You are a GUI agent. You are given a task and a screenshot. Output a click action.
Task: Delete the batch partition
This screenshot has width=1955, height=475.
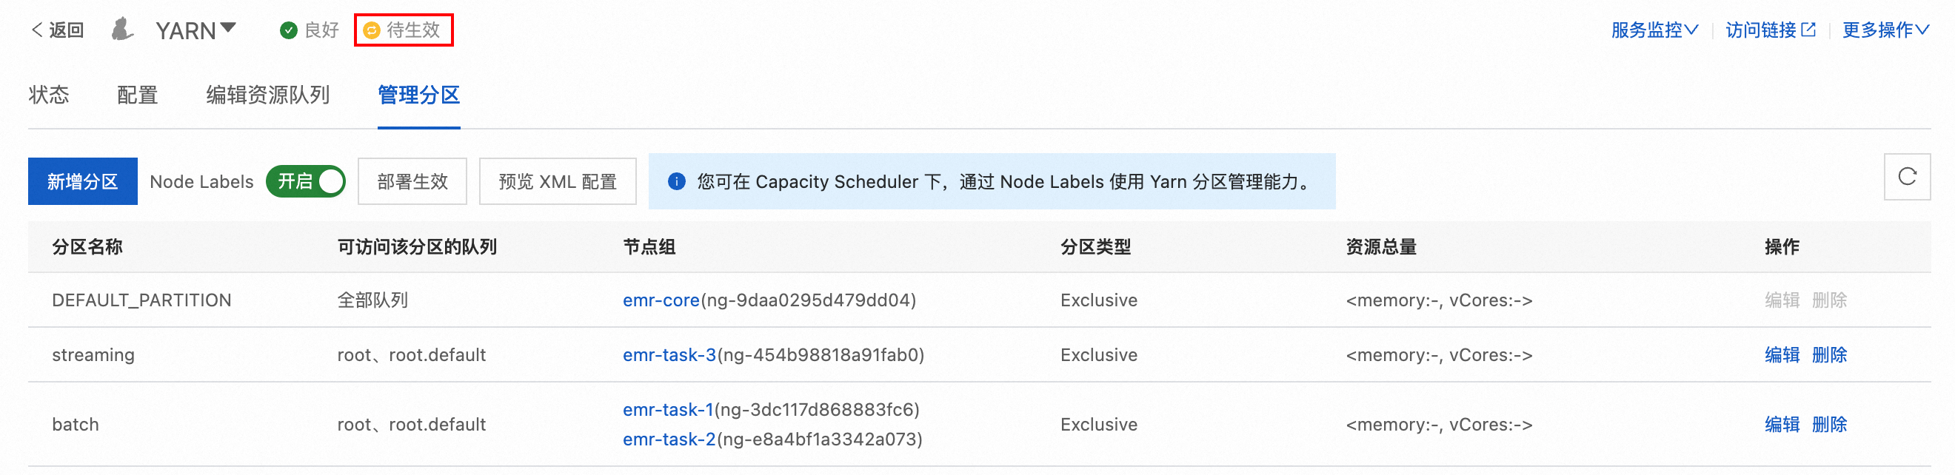coord(1829,425)
